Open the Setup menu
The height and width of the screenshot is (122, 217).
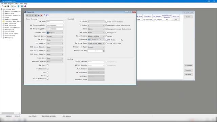point(17,4)
